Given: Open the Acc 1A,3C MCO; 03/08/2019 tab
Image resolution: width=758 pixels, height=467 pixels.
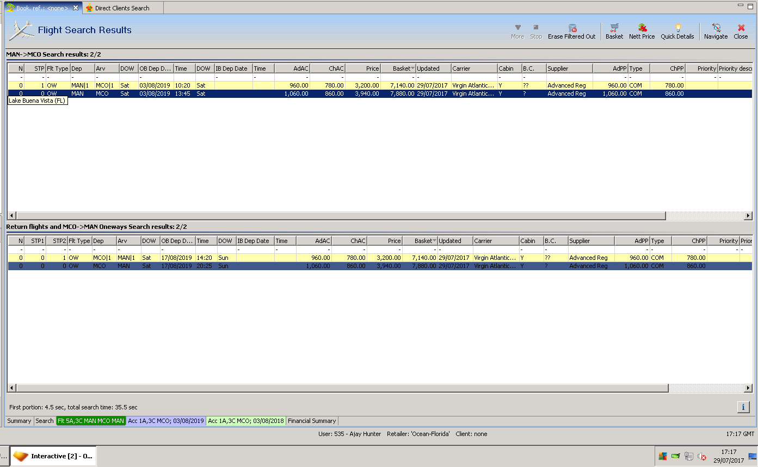Looking at the screenshot, I should (166, 421).
